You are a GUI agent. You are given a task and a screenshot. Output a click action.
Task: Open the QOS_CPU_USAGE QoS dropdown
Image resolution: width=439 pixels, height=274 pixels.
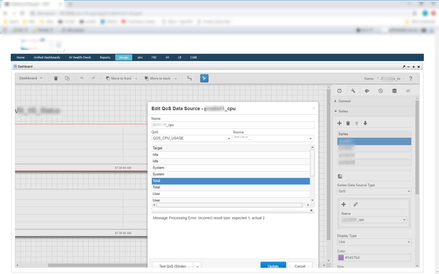point(192,138)
